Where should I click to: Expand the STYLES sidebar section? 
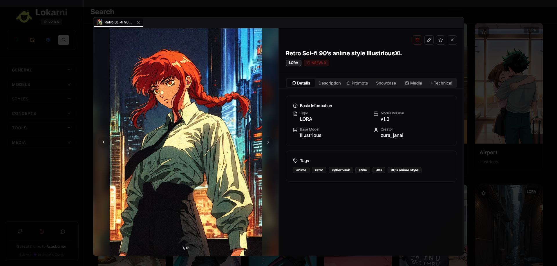[42, 99]
